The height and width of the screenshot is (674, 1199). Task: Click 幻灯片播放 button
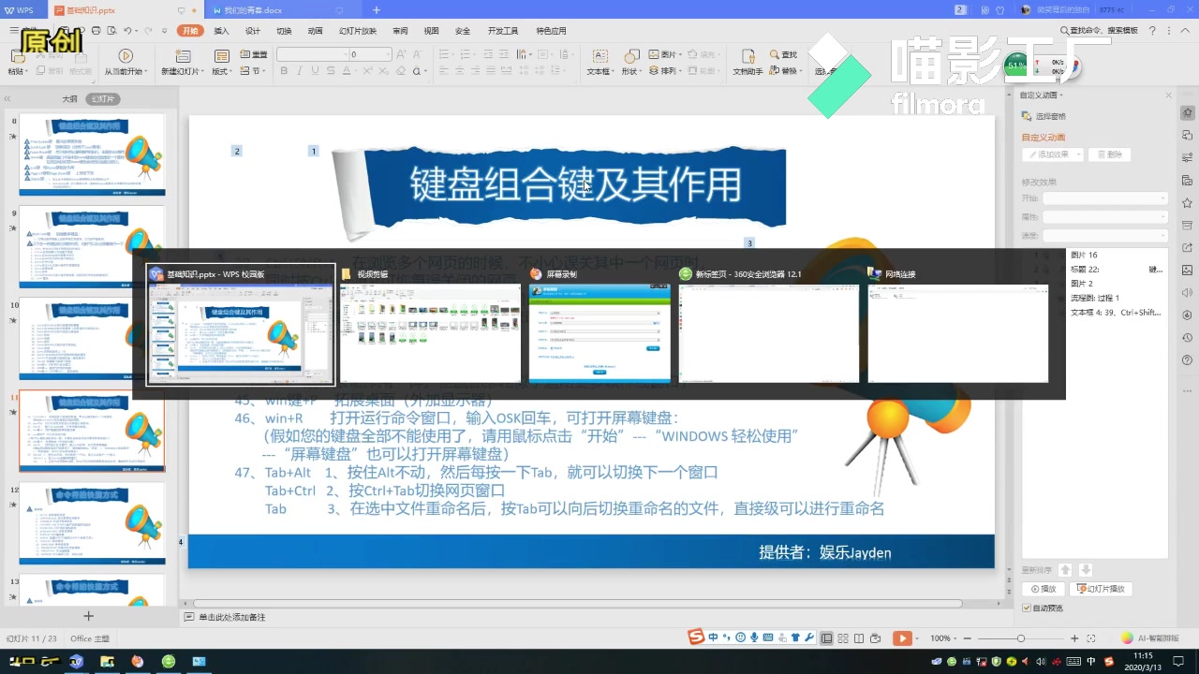[x=1102, y=589]
